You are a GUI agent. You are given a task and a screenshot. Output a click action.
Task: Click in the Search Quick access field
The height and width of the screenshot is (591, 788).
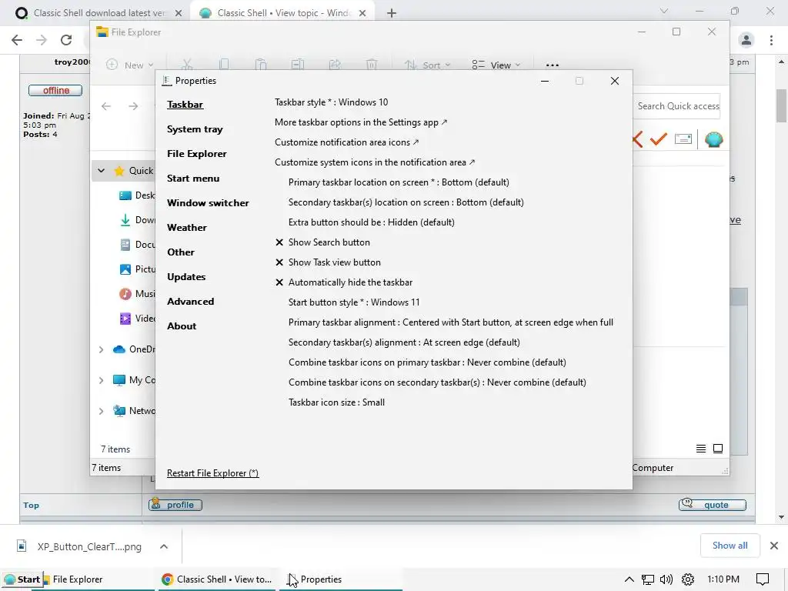677,106
